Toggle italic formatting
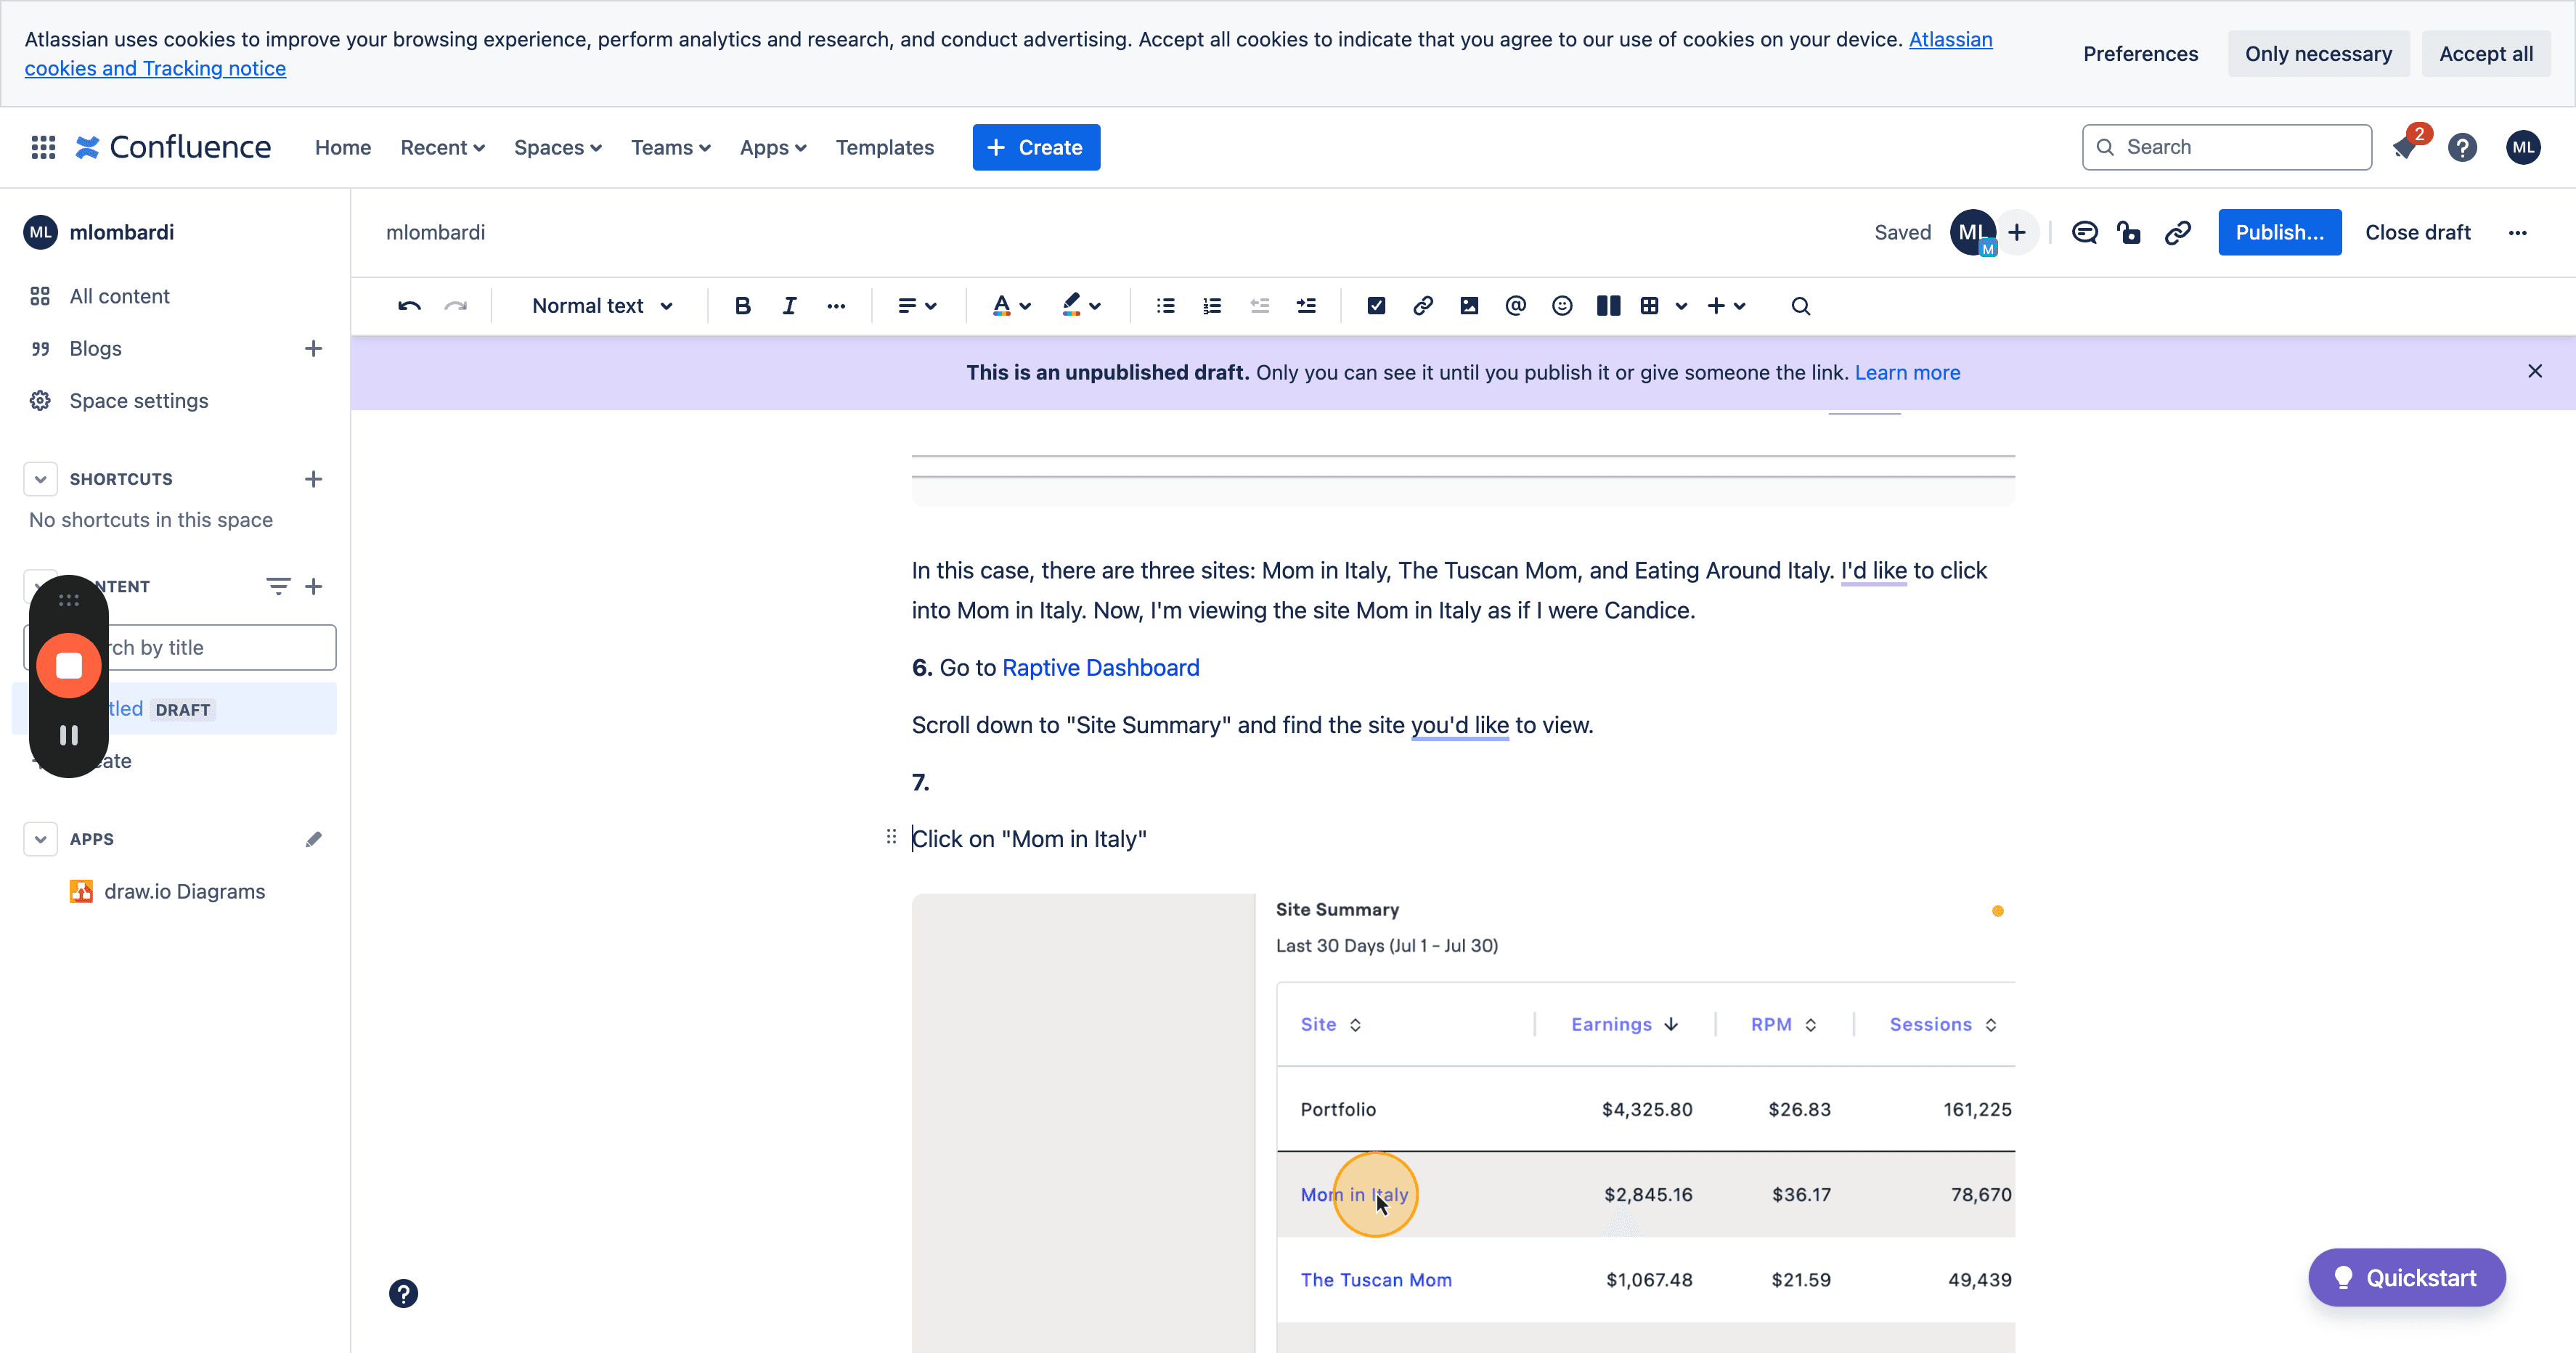The width and height of the screenshot is (2576, 1353). [789, 306]
